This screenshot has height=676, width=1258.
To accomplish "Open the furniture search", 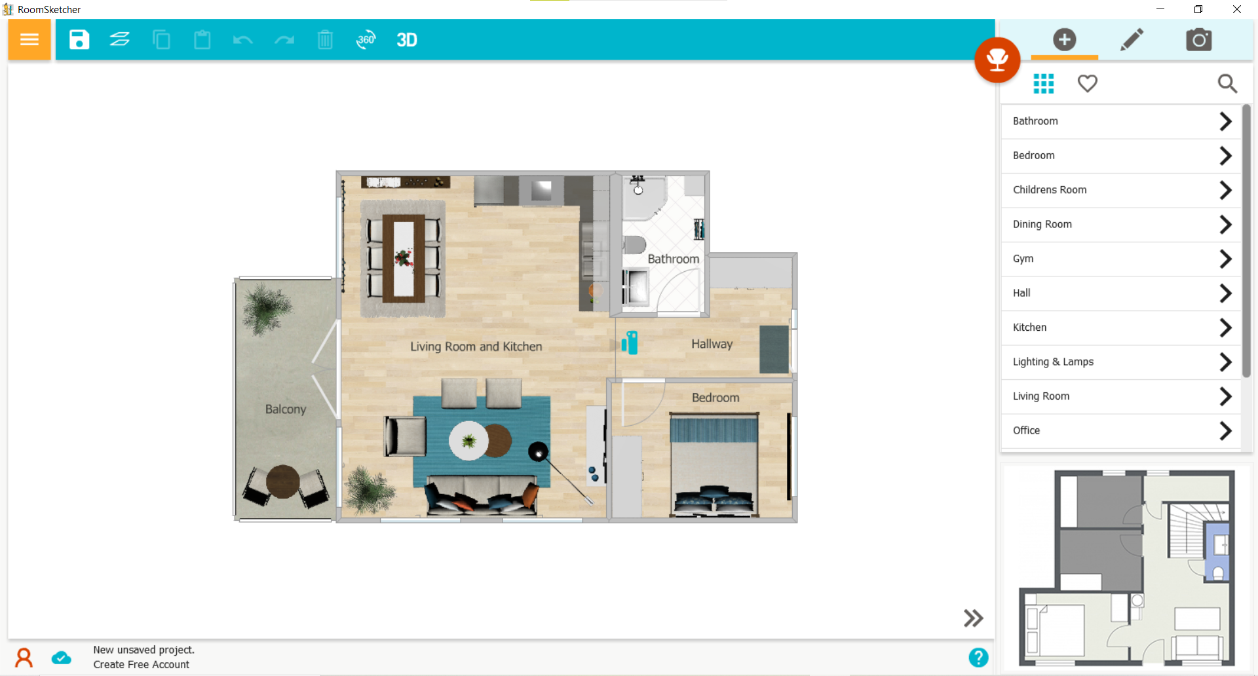I will pyautogui.click(x=1227, y=83).
